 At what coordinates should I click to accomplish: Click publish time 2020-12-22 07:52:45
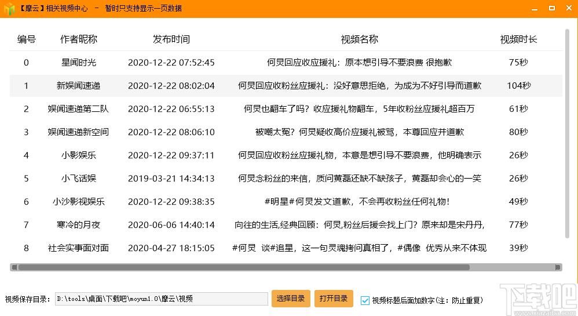pos(171,63)
